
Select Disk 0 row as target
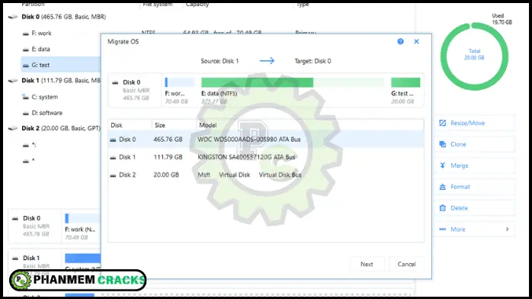(266, 140)
